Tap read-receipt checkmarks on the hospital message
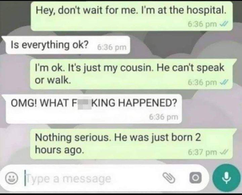 [x=224, y=24]
